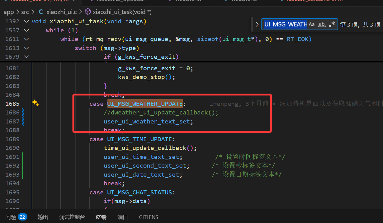Click the 设置秒标签文本 comment
The width and height of the screenshot is (383, 223).
[244, 165]
